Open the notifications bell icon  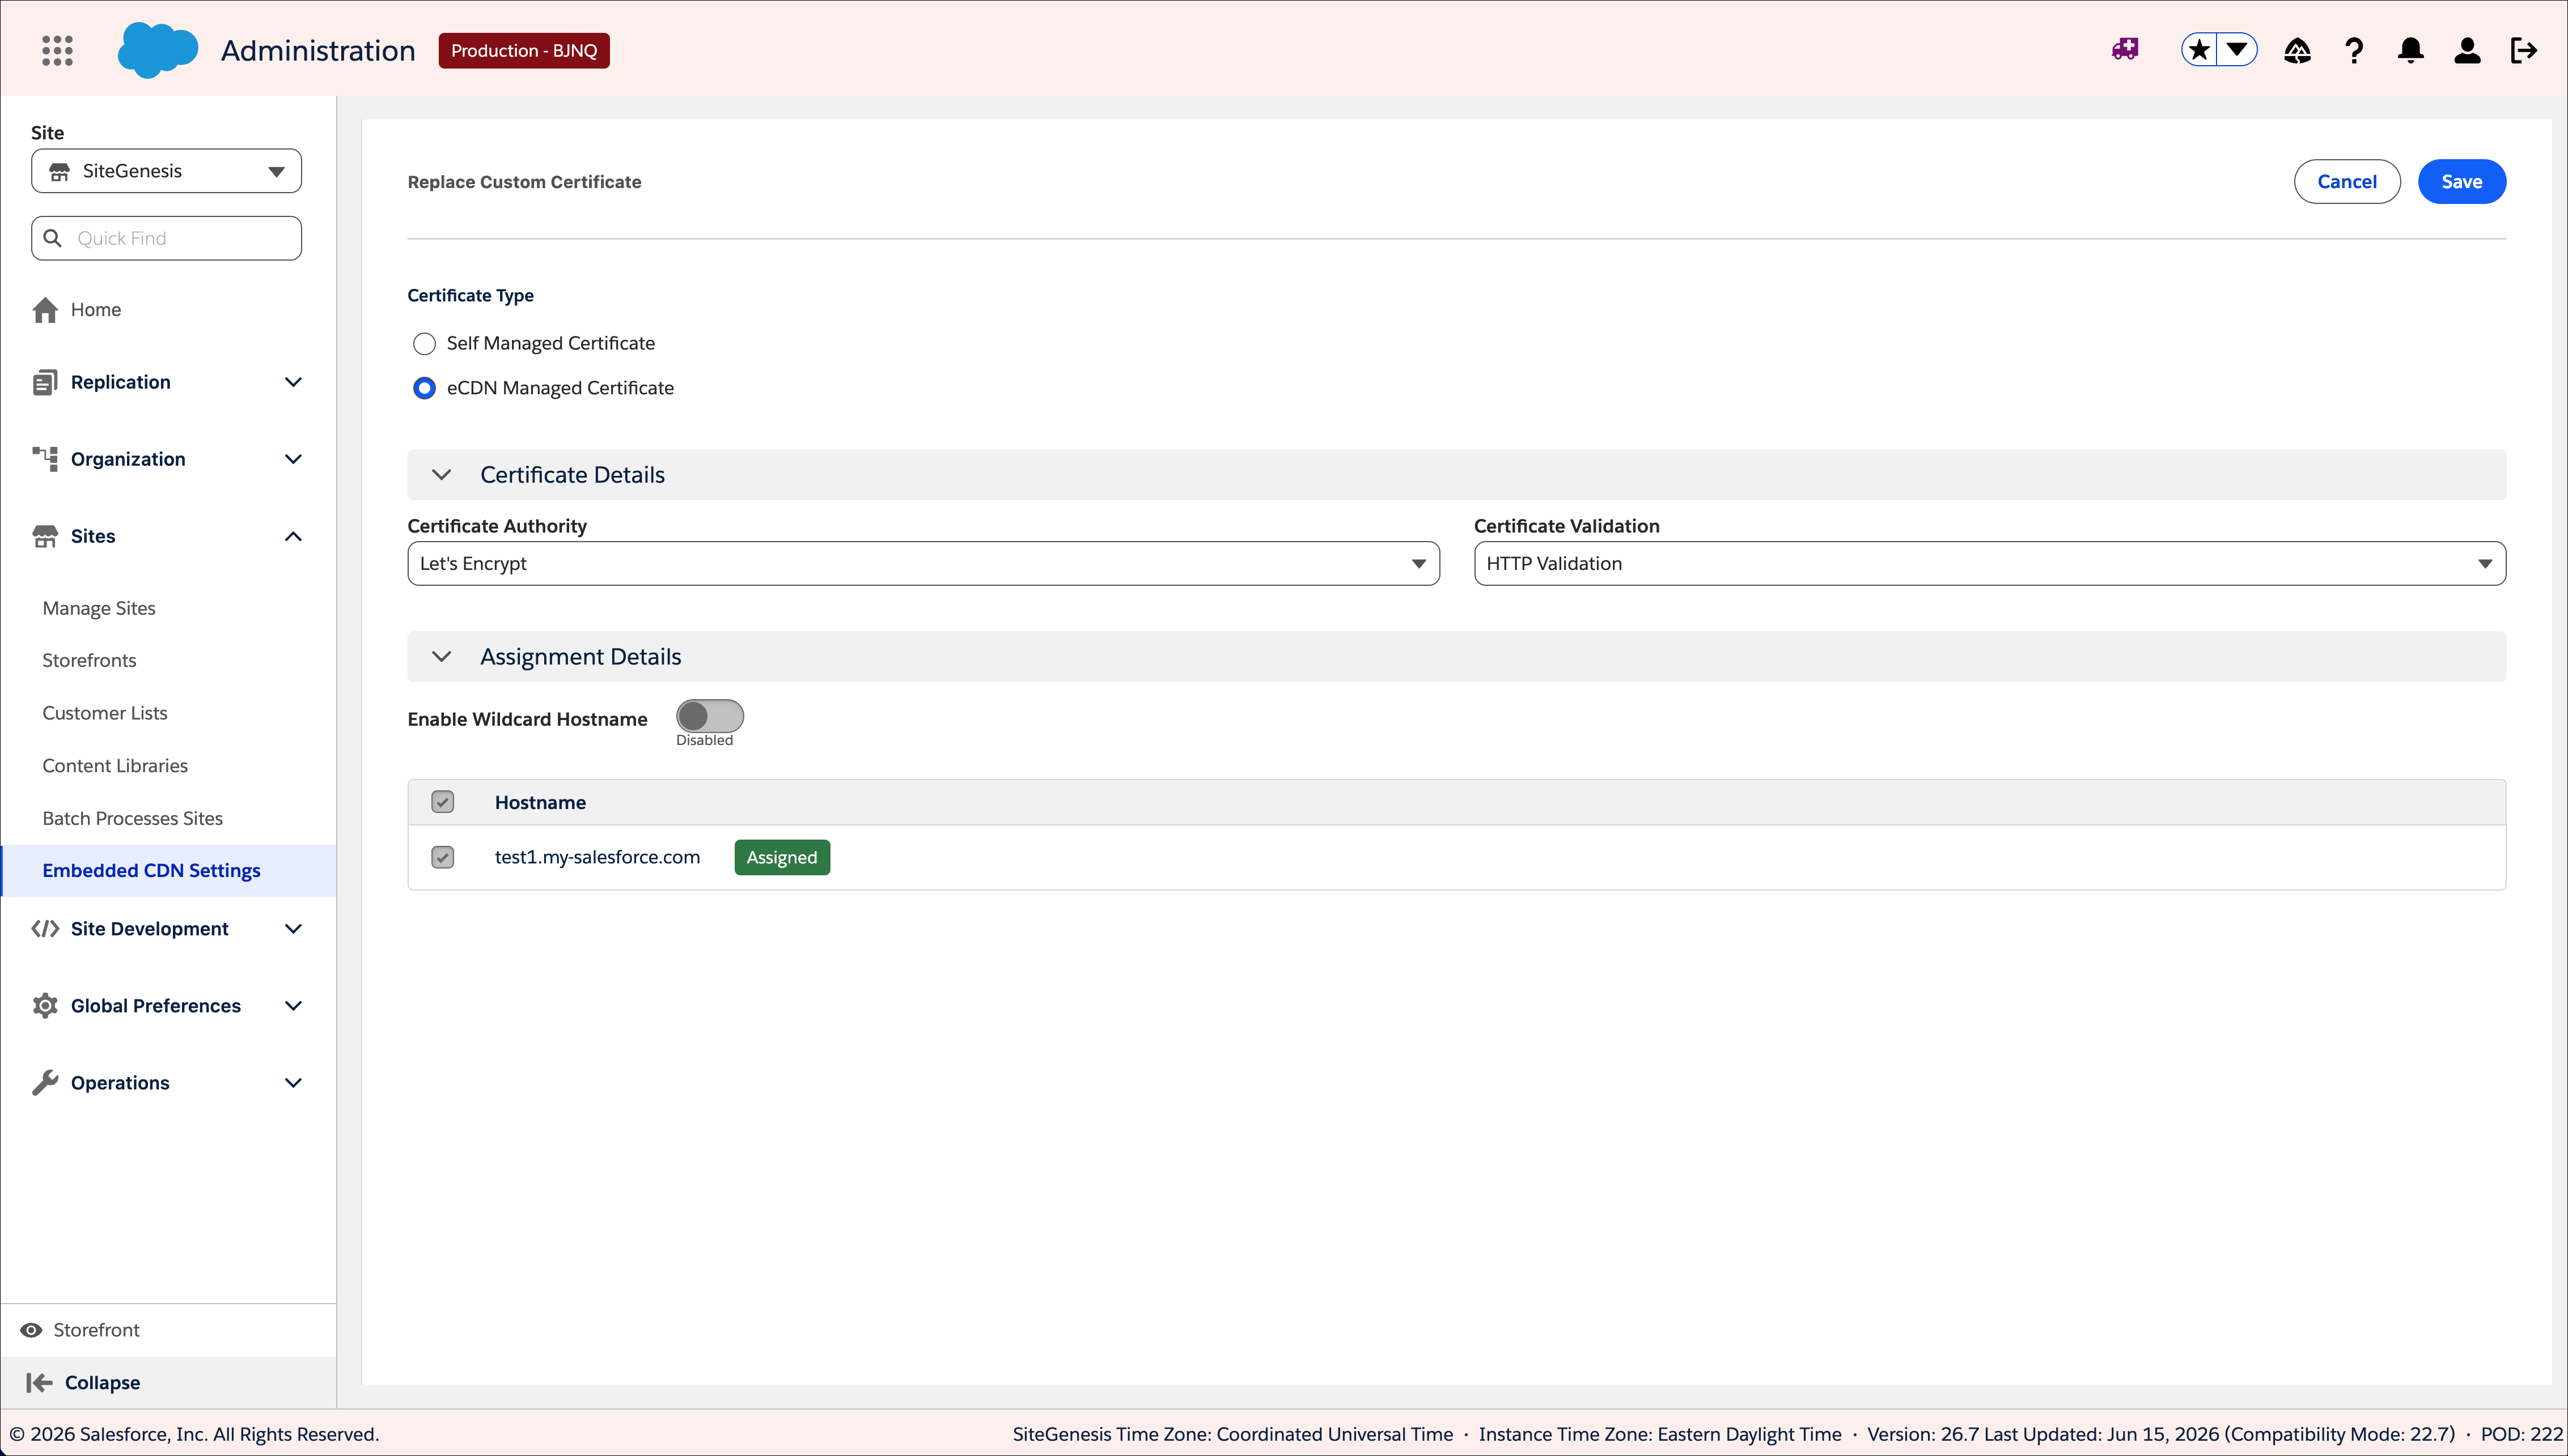(2411, 50)
